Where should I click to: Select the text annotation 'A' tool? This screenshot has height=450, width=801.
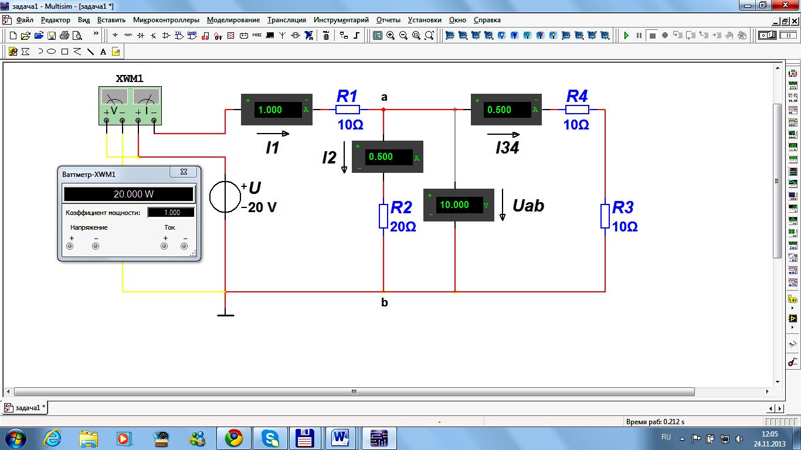pos(103,52)
